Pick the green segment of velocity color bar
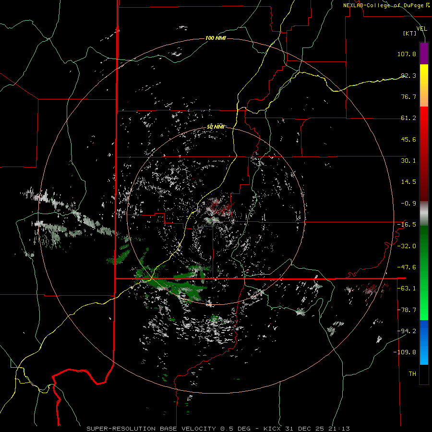 (424, 273)
